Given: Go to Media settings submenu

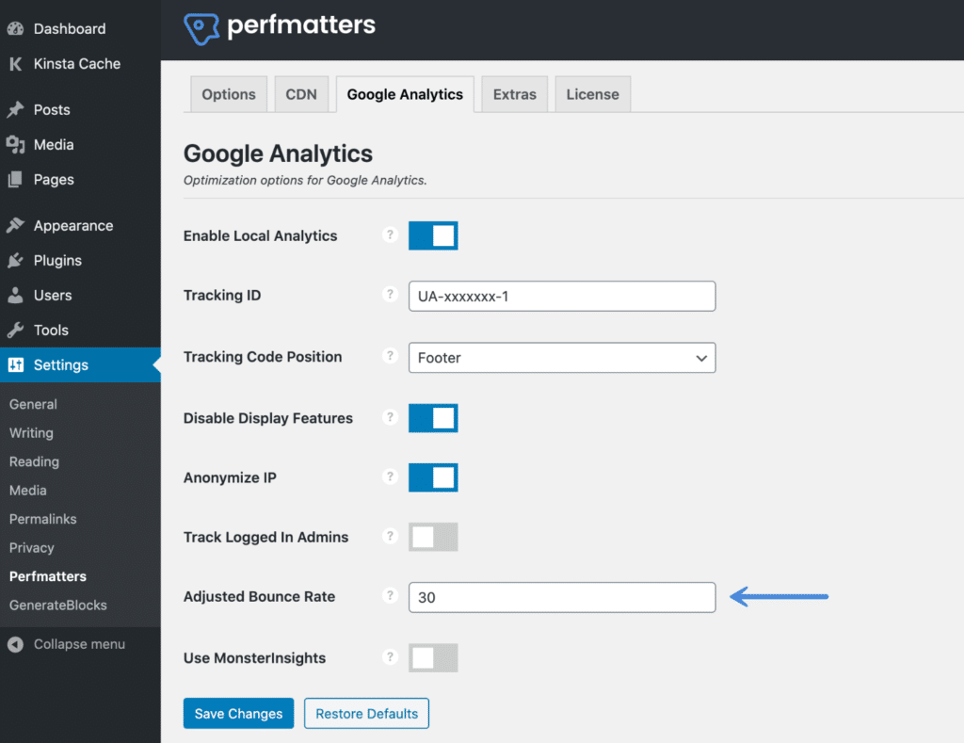Looking at the screenshot, I should (x=28, y=491).
